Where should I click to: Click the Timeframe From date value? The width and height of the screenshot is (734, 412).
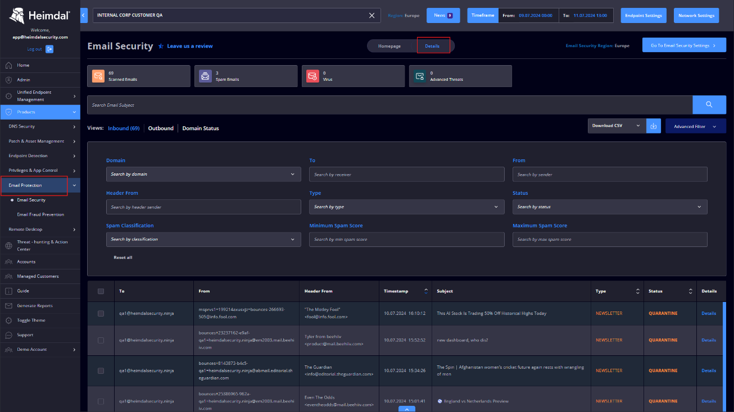pos(535,16)
